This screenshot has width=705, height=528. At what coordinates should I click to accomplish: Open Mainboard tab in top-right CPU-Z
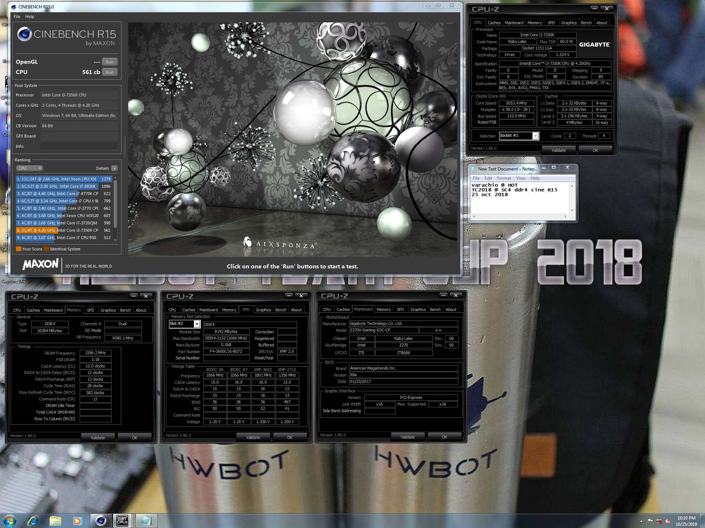coord(514,23)
